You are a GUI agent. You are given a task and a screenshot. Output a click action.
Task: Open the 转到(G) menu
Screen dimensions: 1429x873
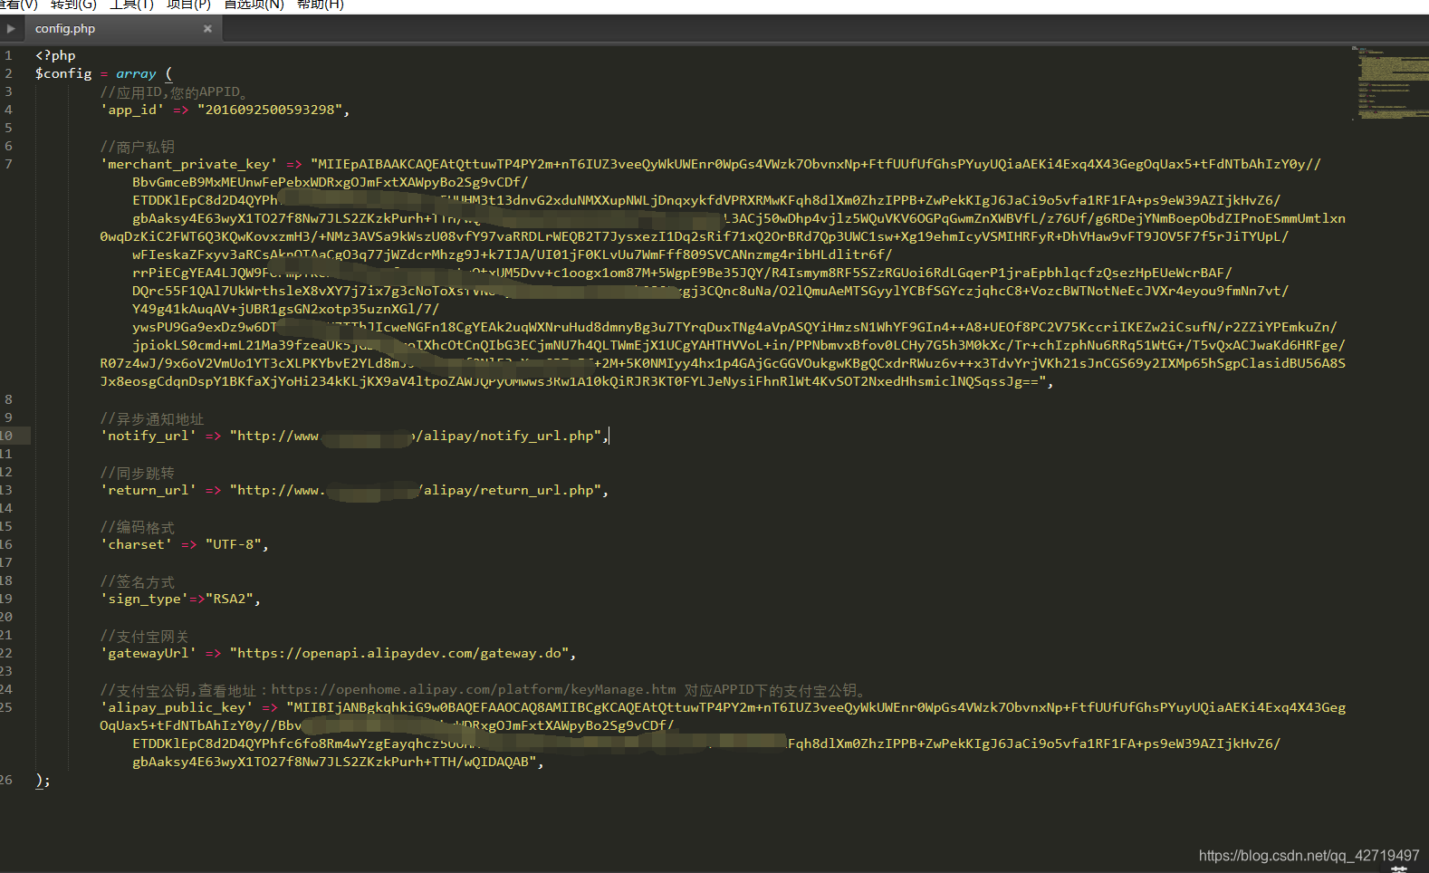tap(73, 5)
